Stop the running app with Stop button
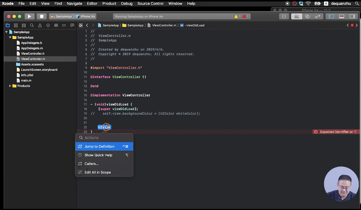Screen dimensions: 361x210 42,16
